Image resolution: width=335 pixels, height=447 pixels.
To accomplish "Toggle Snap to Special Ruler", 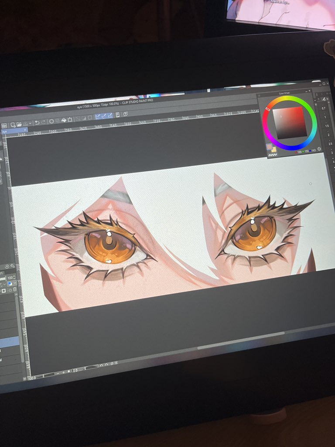I will click(x=104, y=116).
